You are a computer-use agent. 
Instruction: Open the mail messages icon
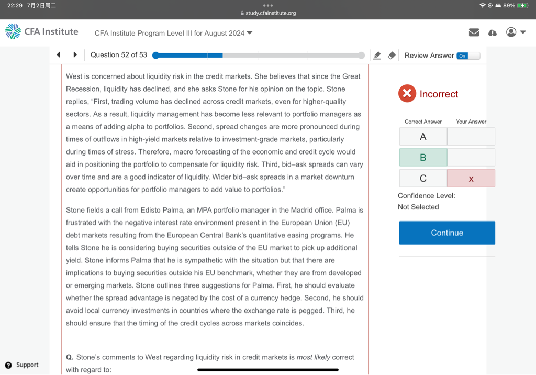click(474, 32)
